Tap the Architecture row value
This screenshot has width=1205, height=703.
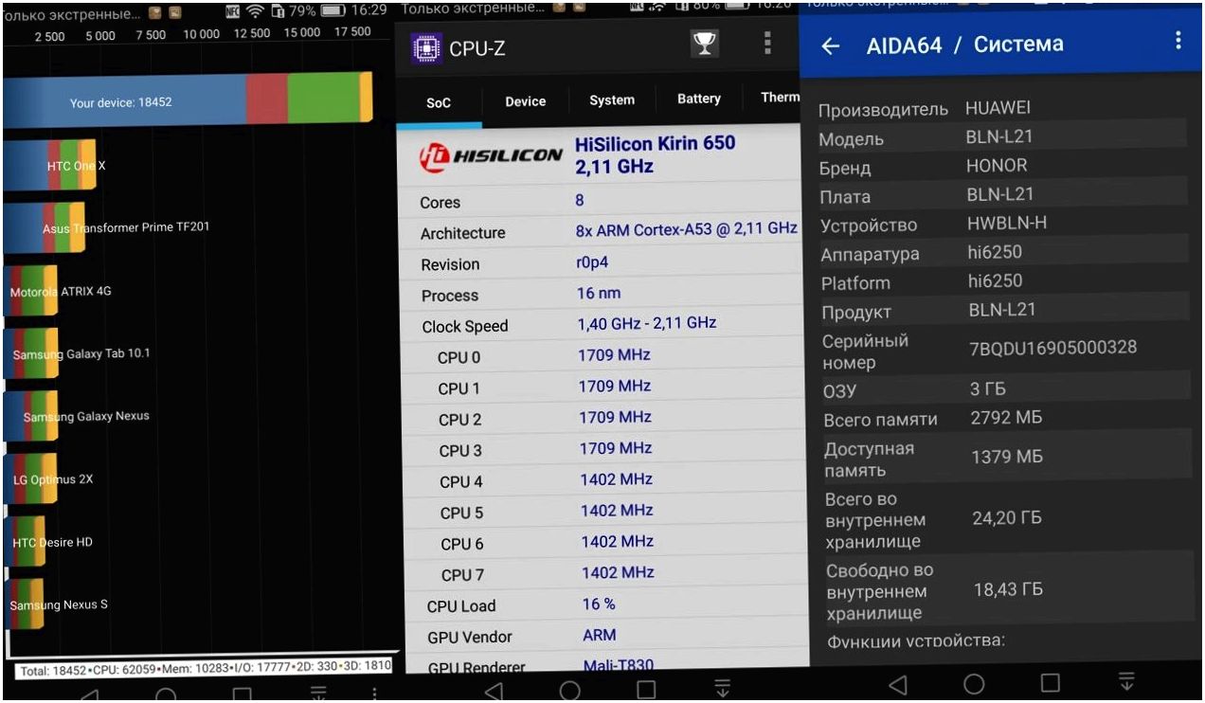tap(687, 229)
